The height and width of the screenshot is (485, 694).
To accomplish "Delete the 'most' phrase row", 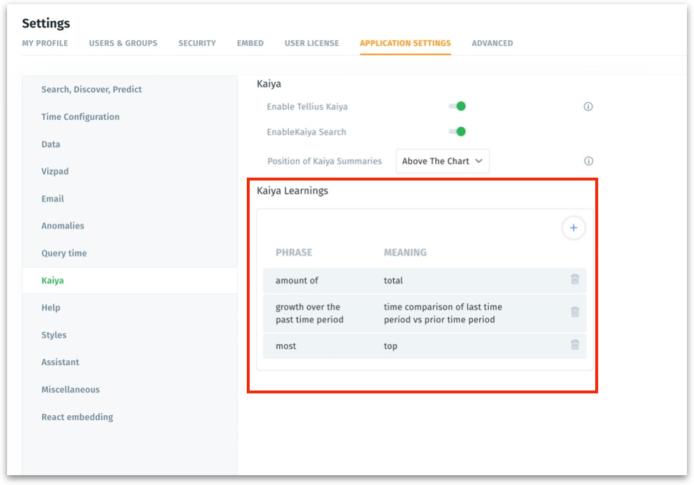I will (575, 345).
